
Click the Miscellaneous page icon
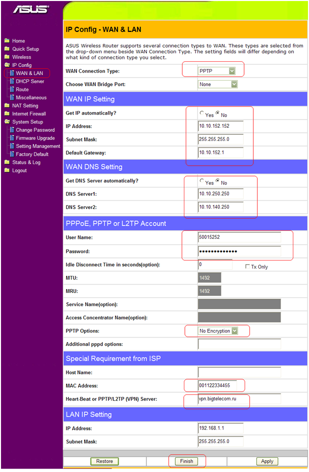tap(12, 97)
